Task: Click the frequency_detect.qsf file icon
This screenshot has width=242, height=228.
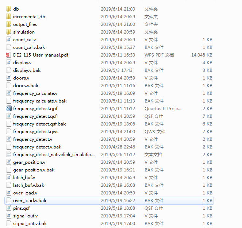Action: (9, 116)
